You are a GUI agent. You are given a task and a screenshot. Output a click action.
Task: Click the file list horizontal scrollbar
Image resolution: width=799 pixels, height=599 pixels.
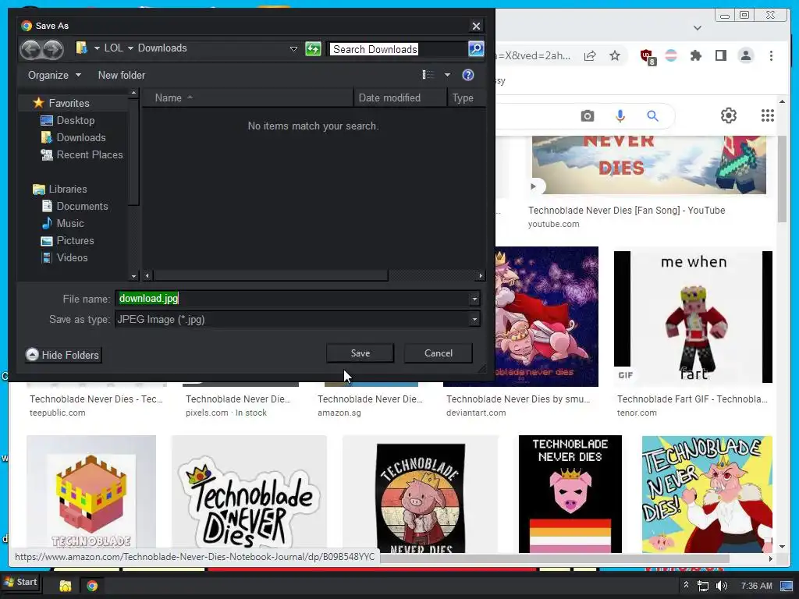pyautogui.click(x=270, y=275)
